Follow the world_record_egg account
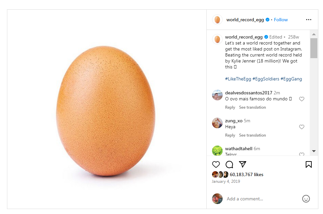 click(x=281, y=20)
